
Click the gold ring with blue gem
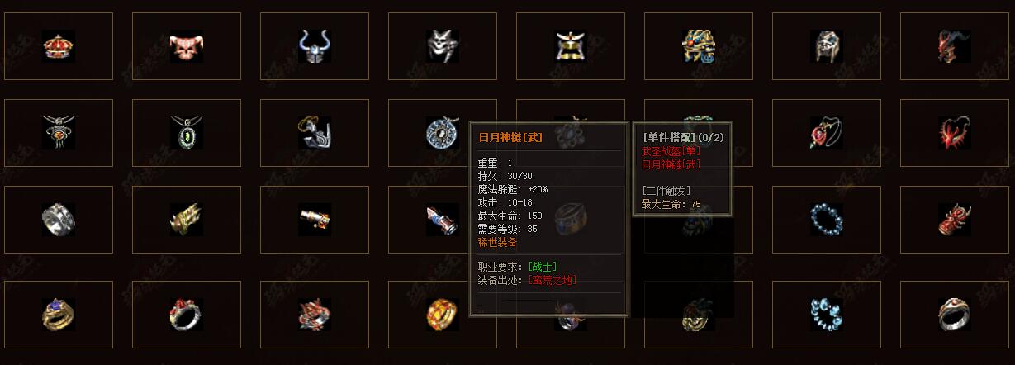tap(59, 314)
